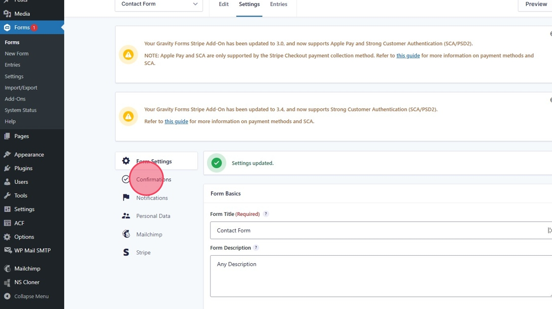The image size is (552, 309).
Task: Select Form Settings section
Action: pos(156,161)
